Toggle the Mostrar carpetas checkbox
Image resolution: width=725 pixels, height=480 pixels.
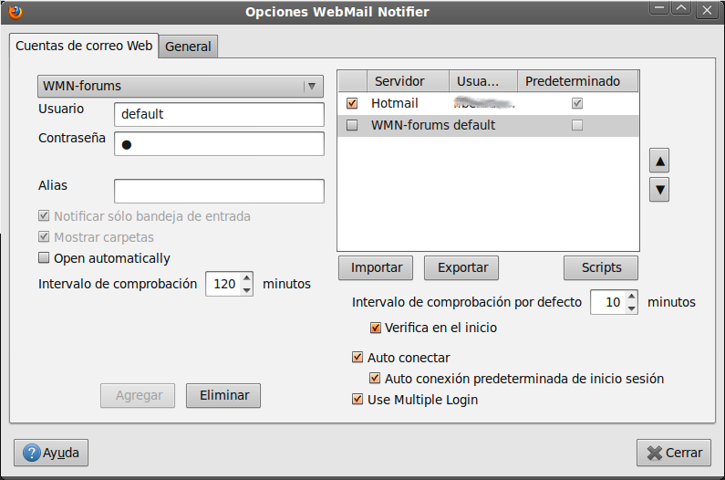[44, 237]
